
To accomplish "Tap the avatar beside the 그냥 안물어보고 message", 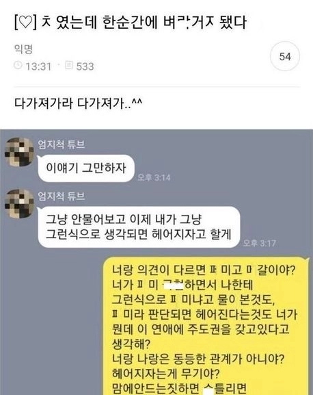I will pyautogui.click(x=19, y=203).
